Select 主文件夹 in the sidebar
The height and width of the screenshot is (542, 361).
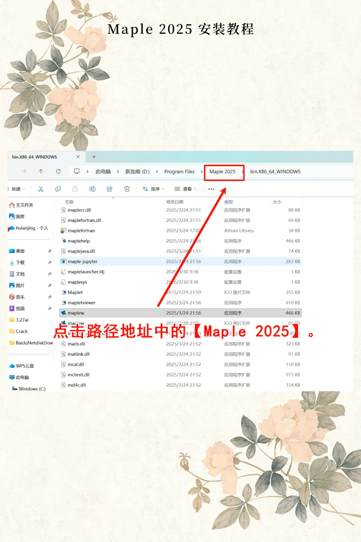[x=21, y=205]
